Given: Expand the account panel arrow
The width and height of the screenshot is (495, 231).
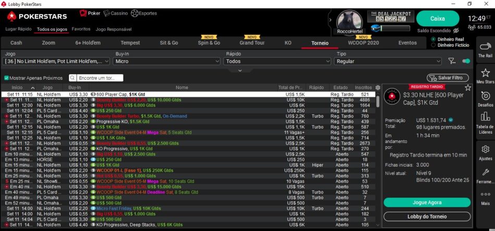Looking at the screenshot, I should click(330, 20).
